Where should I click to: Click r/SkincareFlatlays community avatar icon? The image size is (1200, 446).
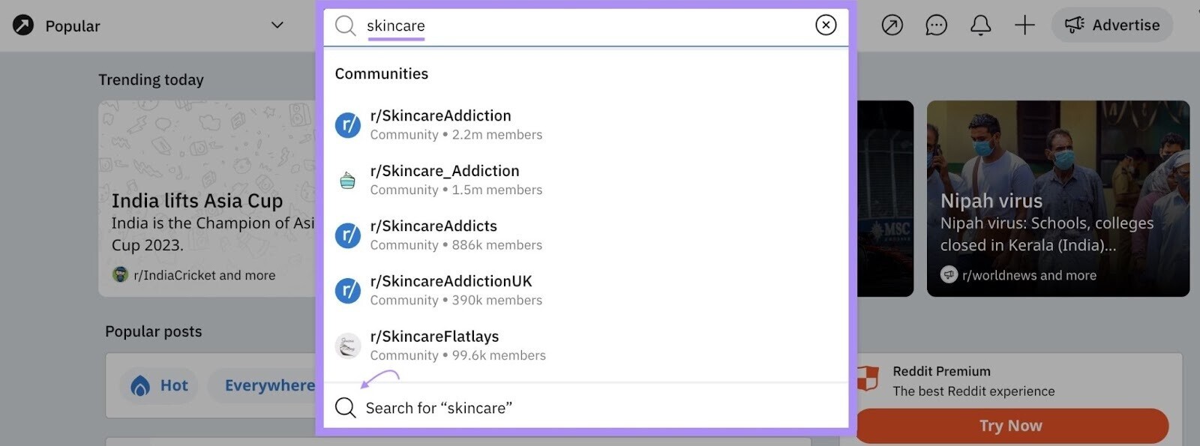tap(347, 346)
